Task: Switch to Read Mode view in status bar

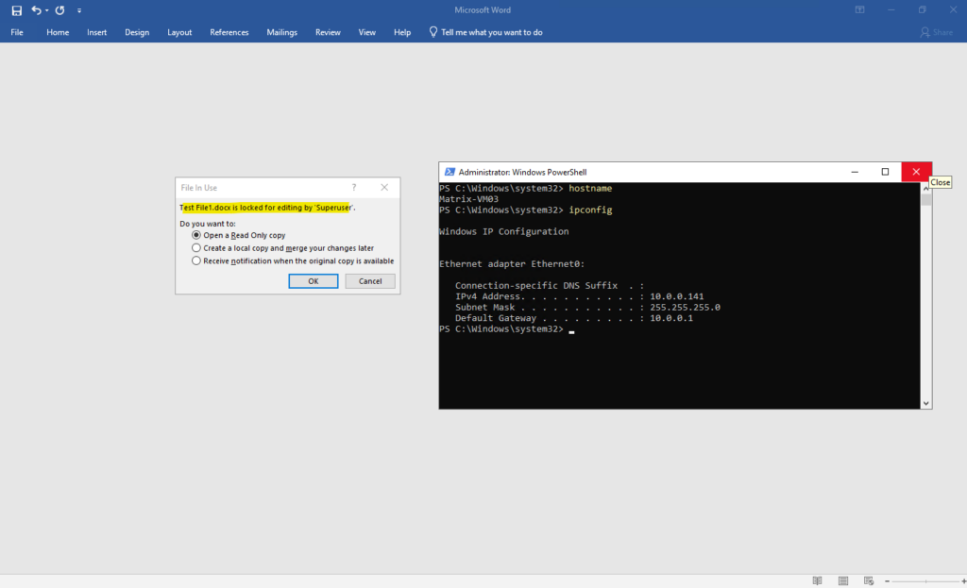Action: coord(817,580)
